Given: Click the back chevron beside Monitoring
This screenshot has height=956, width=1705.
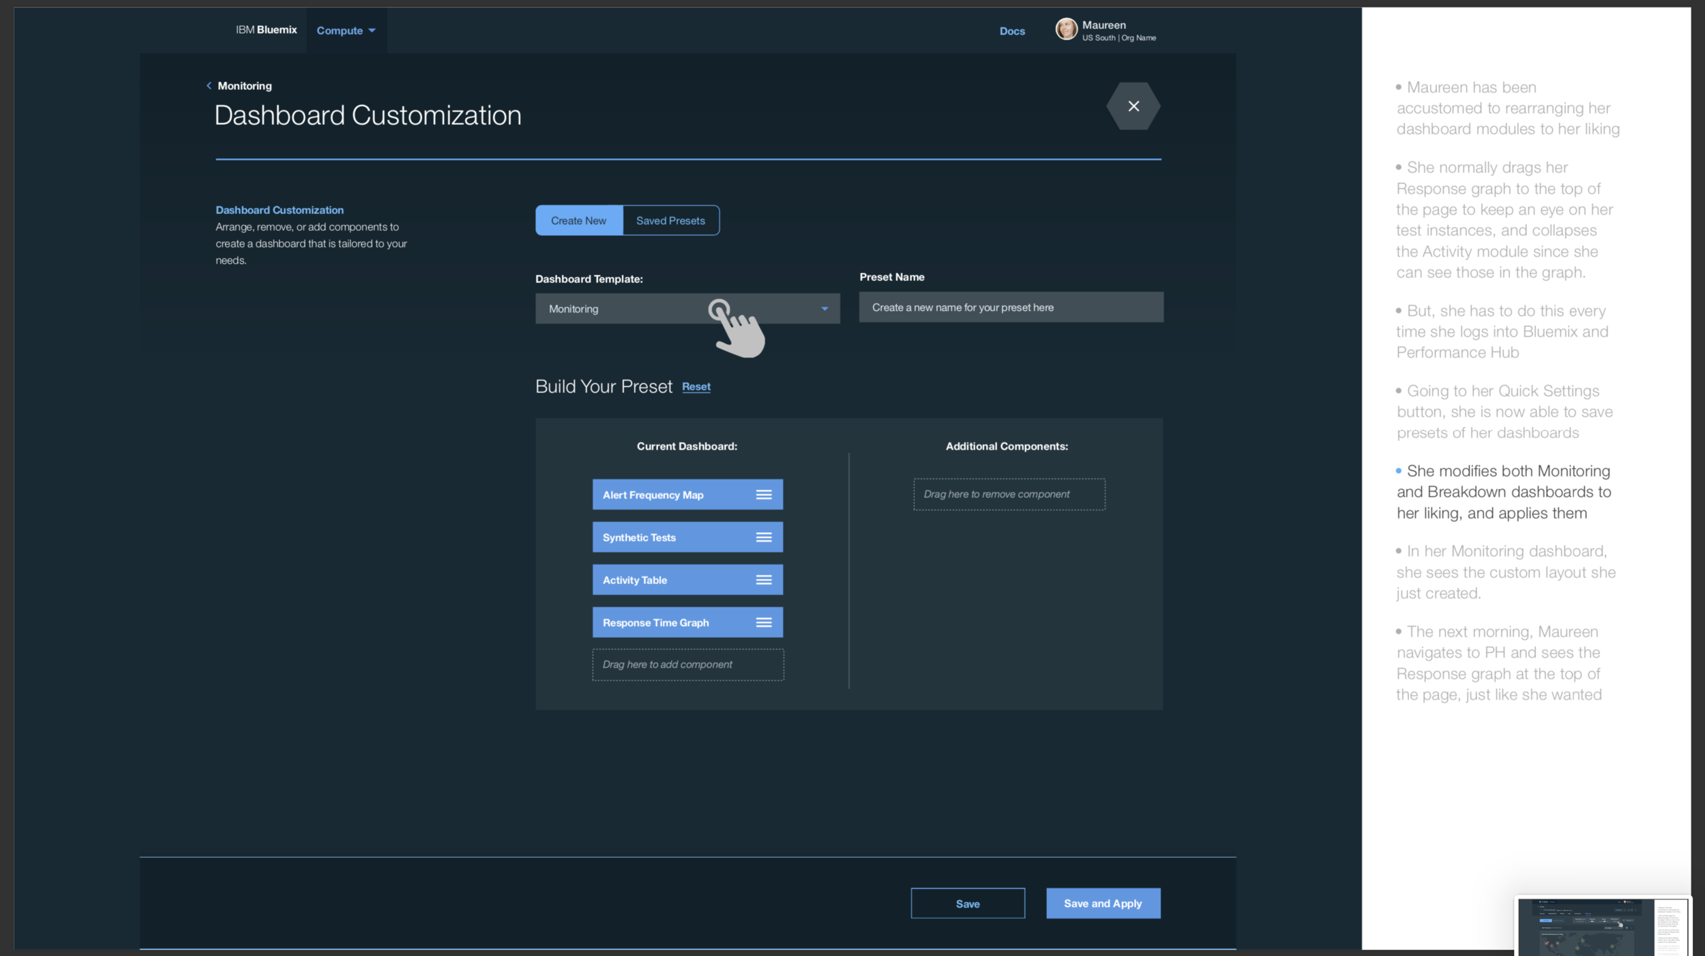Looking at the screenshot, I should (x=209, y=86).
